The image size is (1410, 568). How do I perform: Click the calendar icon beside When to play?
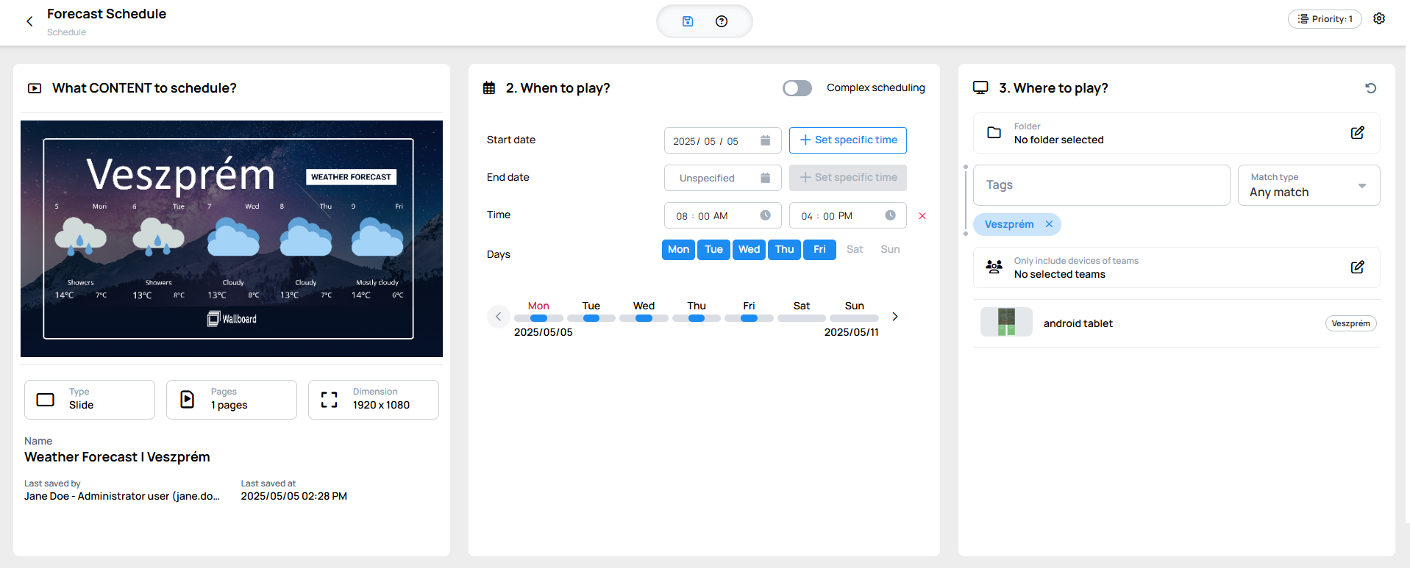pyautogui.click(x=489, y=88)
